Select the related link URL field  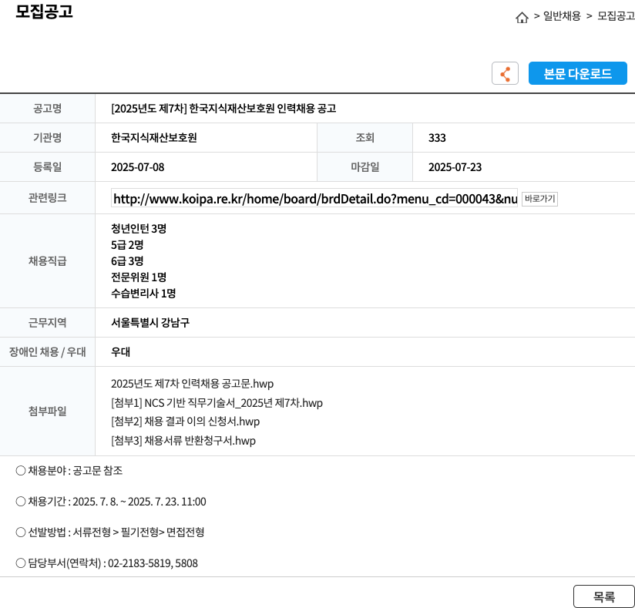coord(314,199)
